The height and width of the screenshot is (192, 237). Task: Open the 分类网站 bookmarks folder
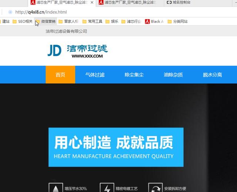177,21
